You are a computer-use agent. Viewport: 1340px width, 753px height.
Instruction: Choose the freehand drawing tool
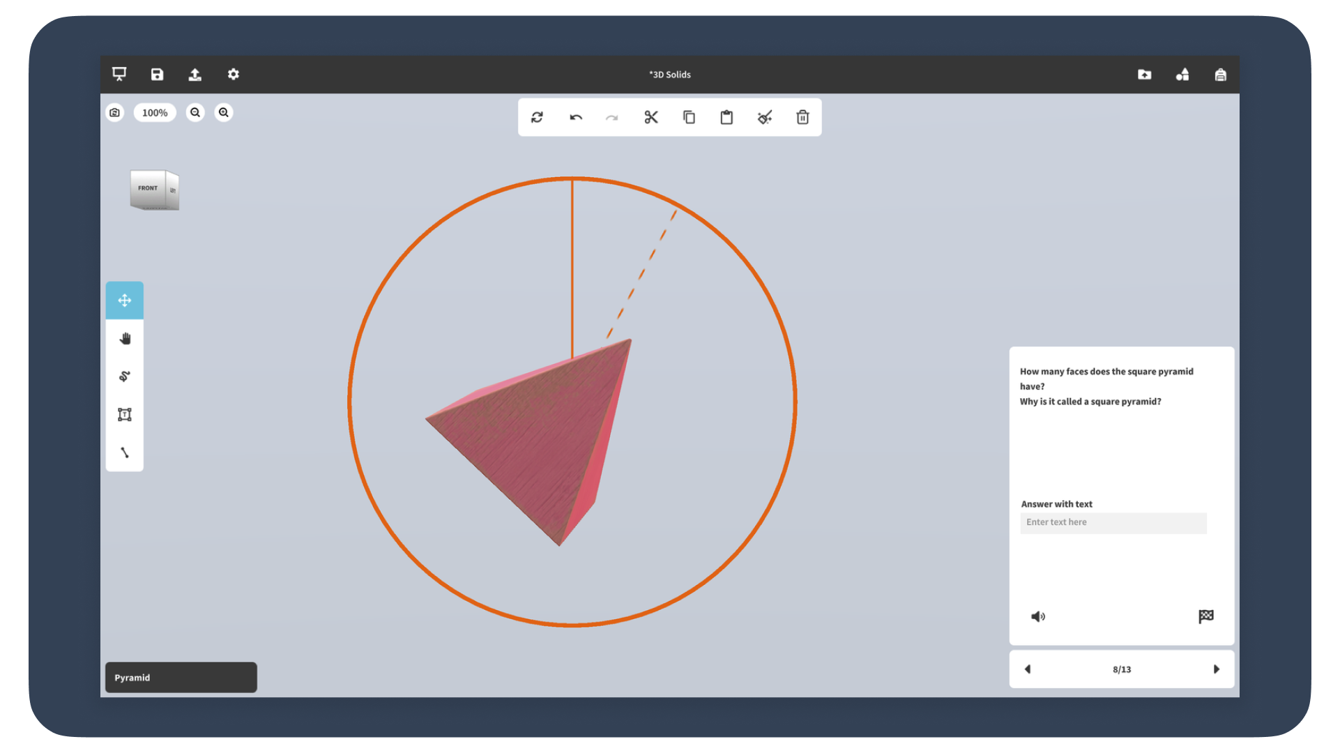pos(125,376)
